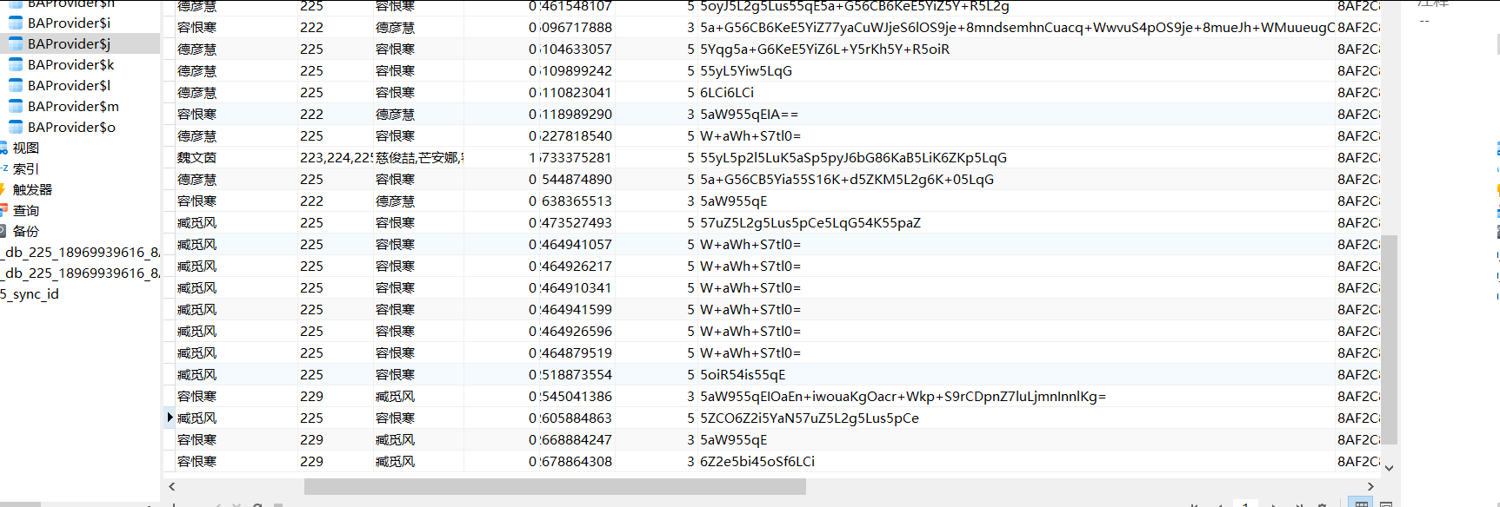Image resolution: width=1500 pixels, height=507 pixels.
Task: Select cell with value 464941057
Action: (577, 245)
